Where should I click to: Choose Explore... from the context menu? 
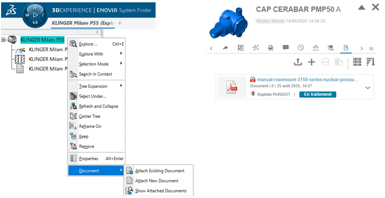point(97,44)
